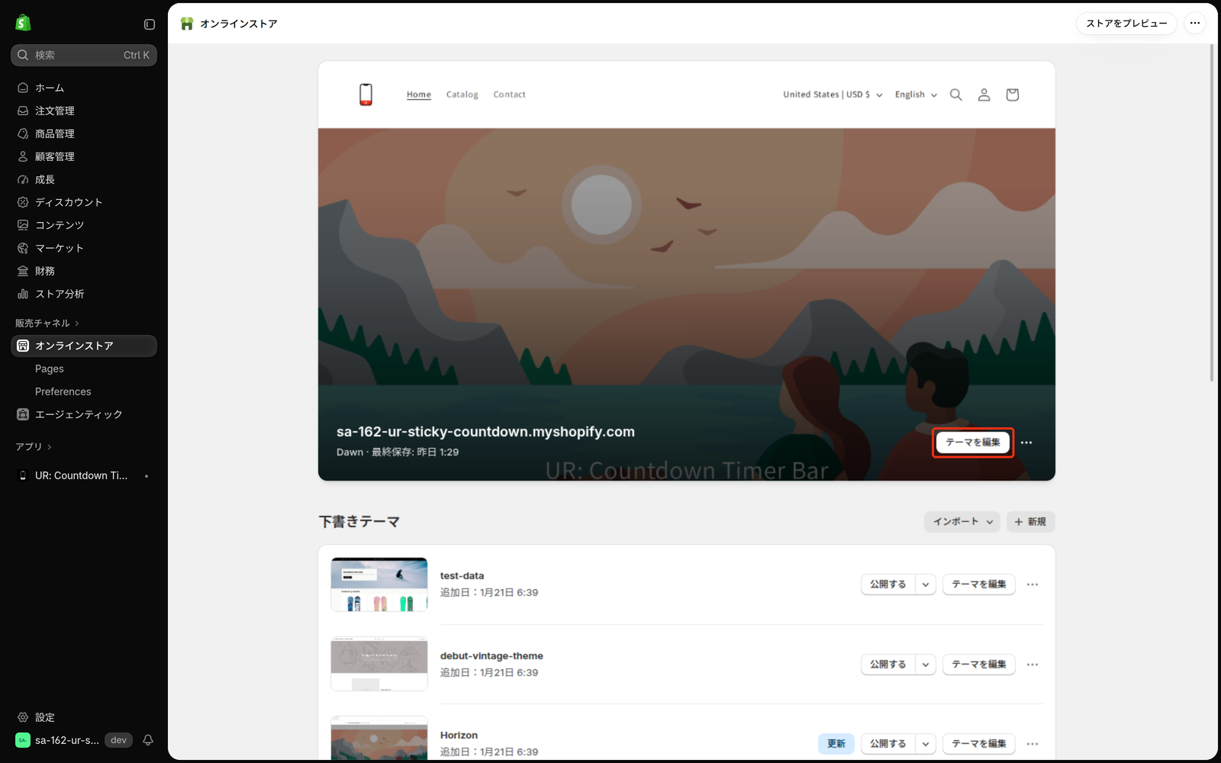Open publish dropdown arrow for debut-vintage-theme

926,665
